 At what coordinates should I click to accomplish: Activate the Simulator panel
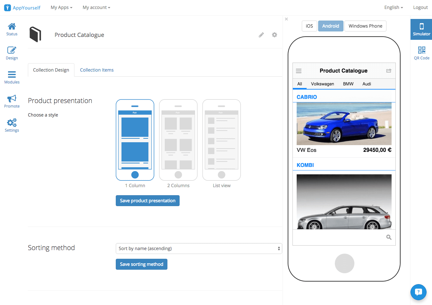tap(421, 29)
